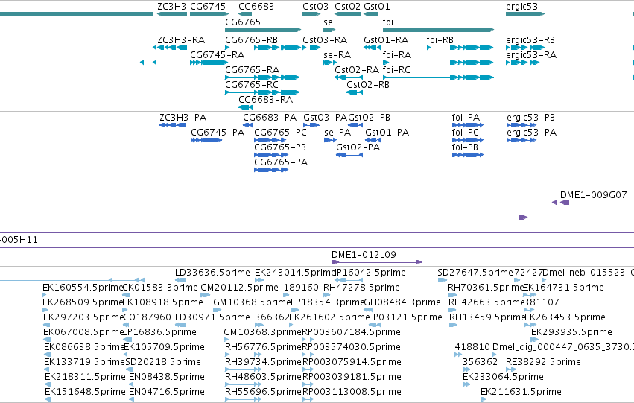Select transcript GstO2-RA

(x=357, y=70)
